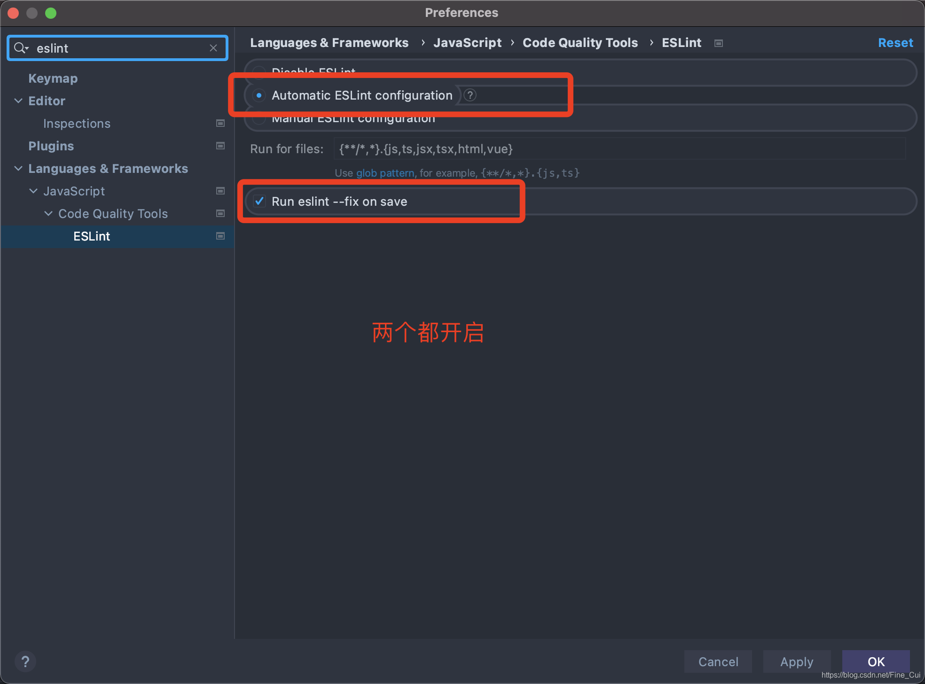The height and width of the screenshot is (684, 925).
Task: Uncheck Run eslint --fix on save
Action: pyautogui.click(x=260, y=201)
